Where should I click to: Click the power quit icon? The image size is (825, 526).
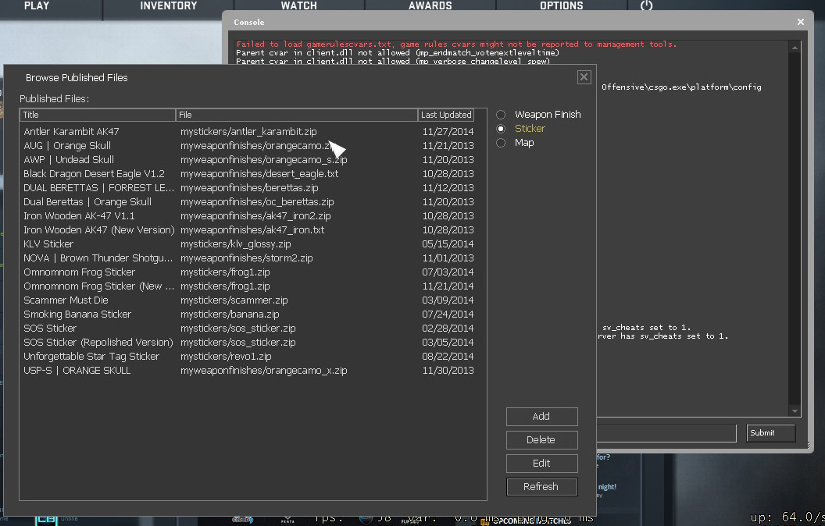point(647,5)
